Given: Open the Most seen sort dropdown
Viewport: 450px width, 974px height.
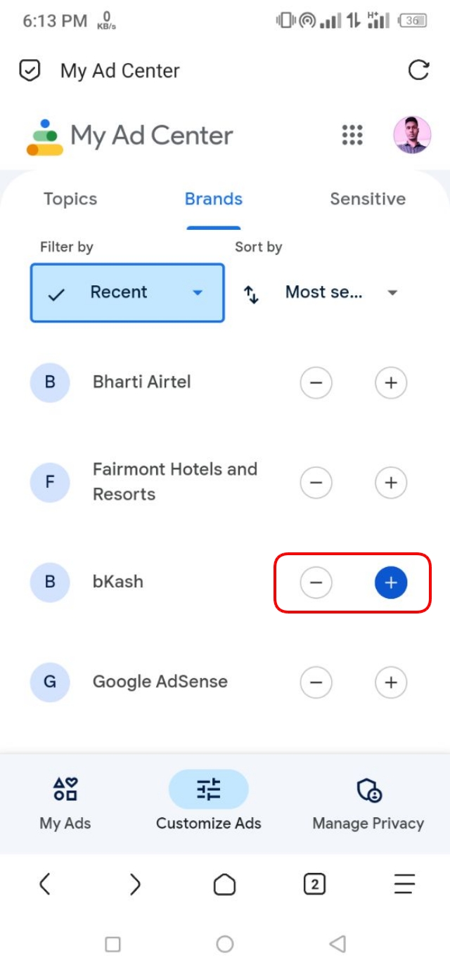Looking at the screenshot, I should (342, 293).
